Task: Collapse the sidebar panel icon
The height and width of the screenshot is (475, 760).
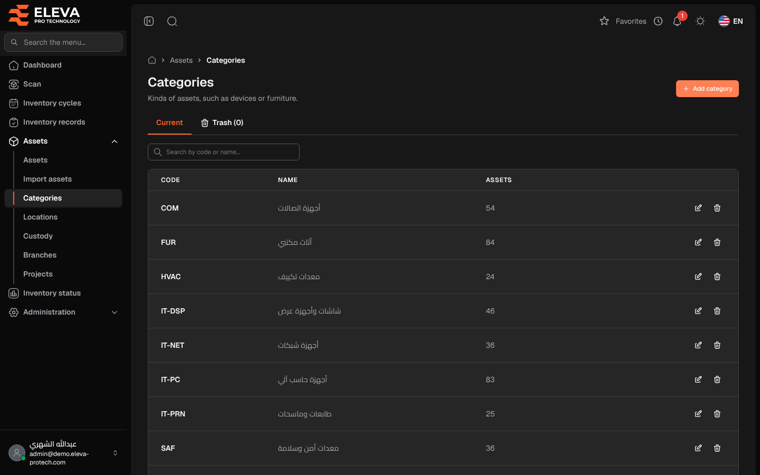Action: (x=149, y=21)
